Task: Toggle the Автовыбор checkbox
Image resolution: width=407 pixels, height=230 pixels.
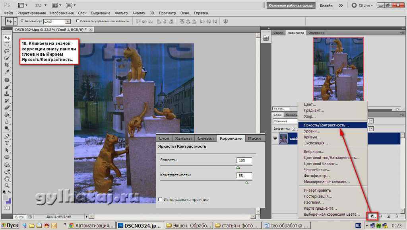Action: pos(22,21)
